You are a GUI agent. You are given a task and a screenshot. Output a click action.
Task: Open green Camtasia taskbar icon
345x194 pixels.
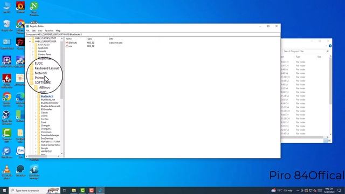(82, 190)
